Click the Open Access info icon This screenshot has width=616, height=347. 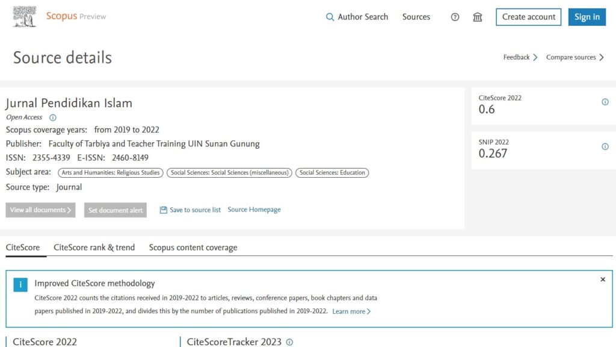point(52,117)
